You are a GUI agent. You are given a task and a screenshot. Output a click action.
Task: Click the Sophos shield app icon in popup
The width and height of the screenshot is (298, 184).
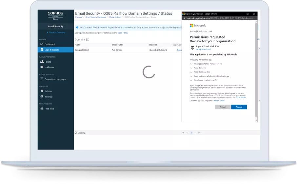(x=192, y=48)
